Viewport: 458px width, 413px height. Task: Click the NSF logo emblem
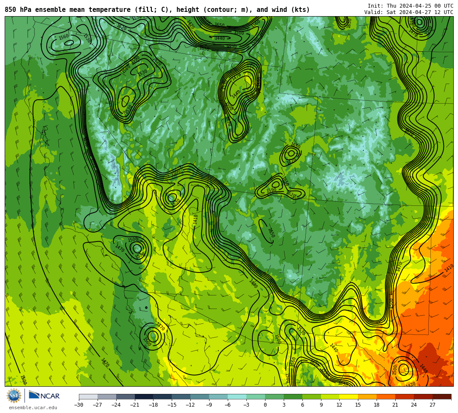(14, 396)
